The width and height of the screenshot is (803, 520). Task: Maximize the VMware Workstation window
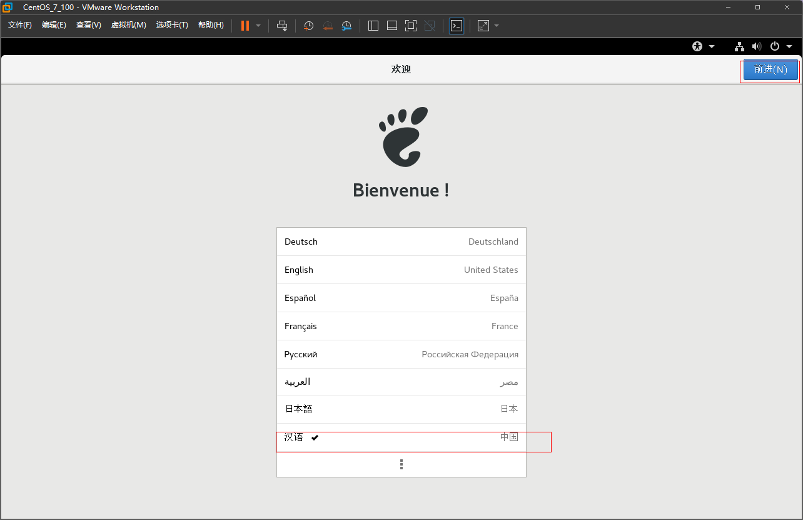click(x=757, y=7)
